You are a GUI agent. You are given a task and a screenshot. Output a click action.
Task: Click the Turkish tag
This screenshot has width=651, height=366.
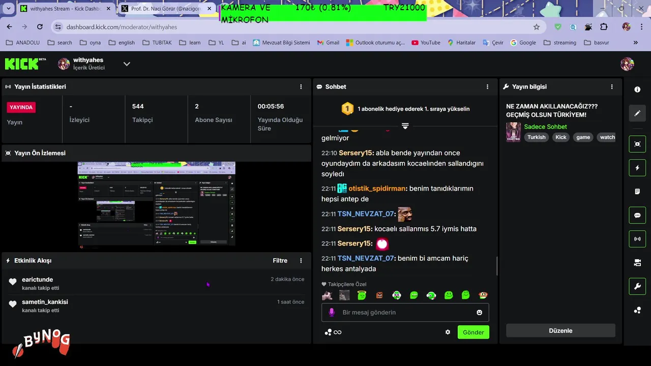[536, 137]
